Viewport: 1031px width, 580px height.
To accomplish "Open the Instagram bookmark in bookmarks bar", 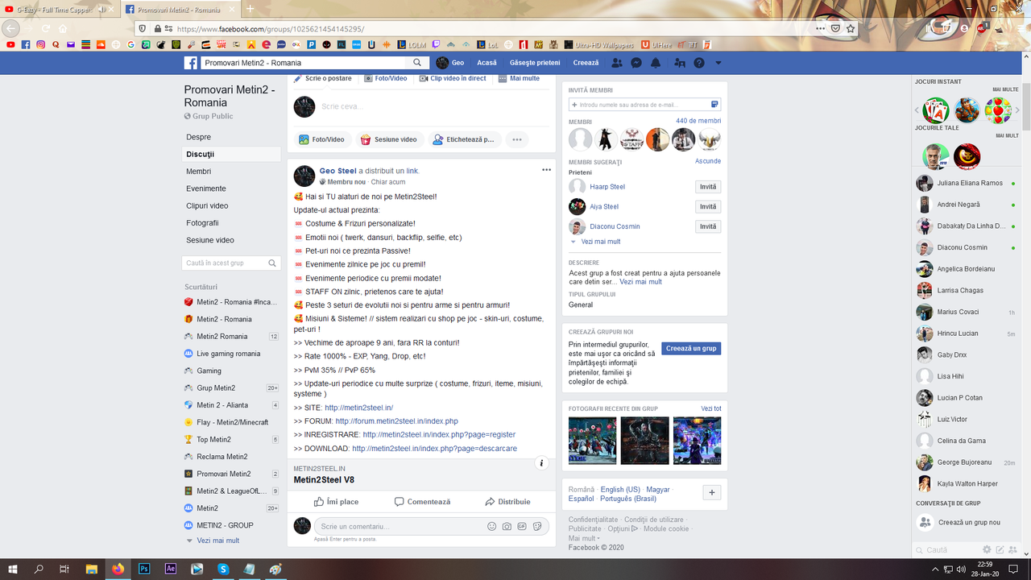I will pyautogui.click(x=41, y=45).
